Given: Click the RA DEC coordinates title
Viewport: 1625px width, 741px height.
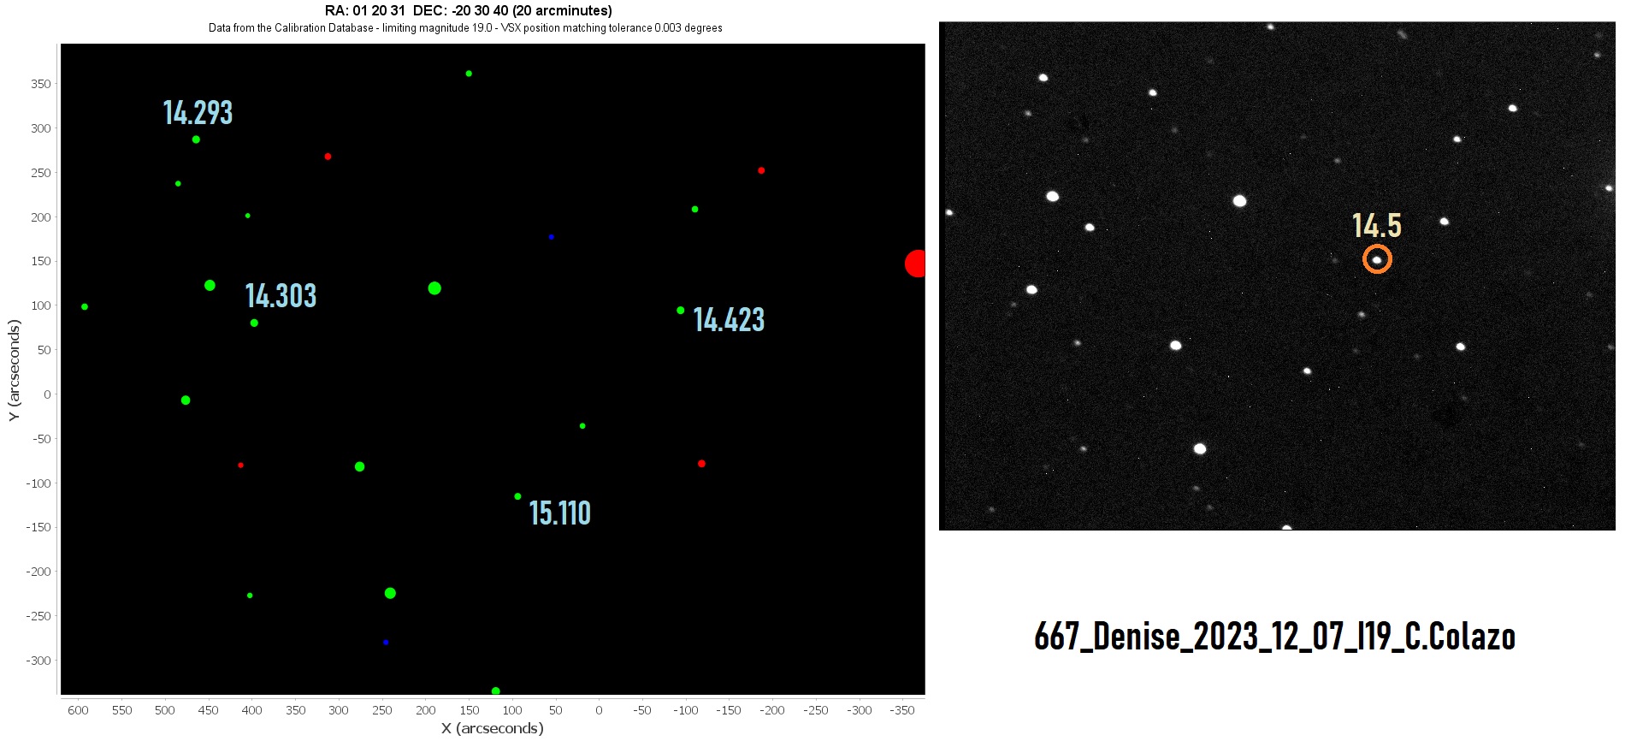Looking at the screenshot, I should tap(469, 11).
